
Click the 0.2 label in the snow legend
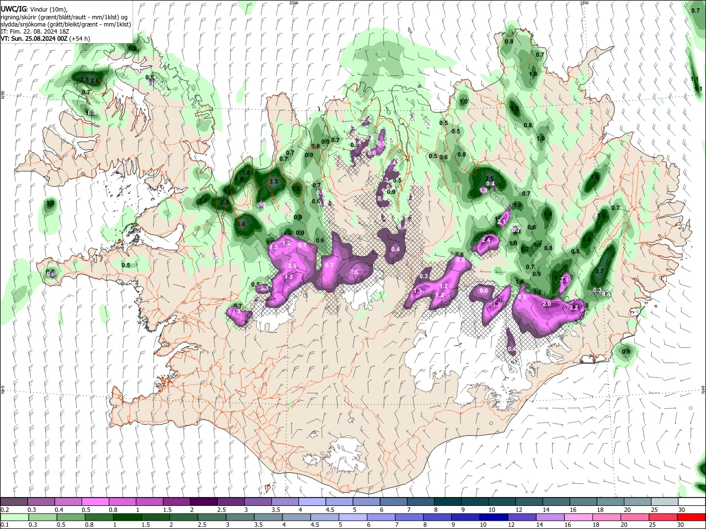(x=5, y=510)
